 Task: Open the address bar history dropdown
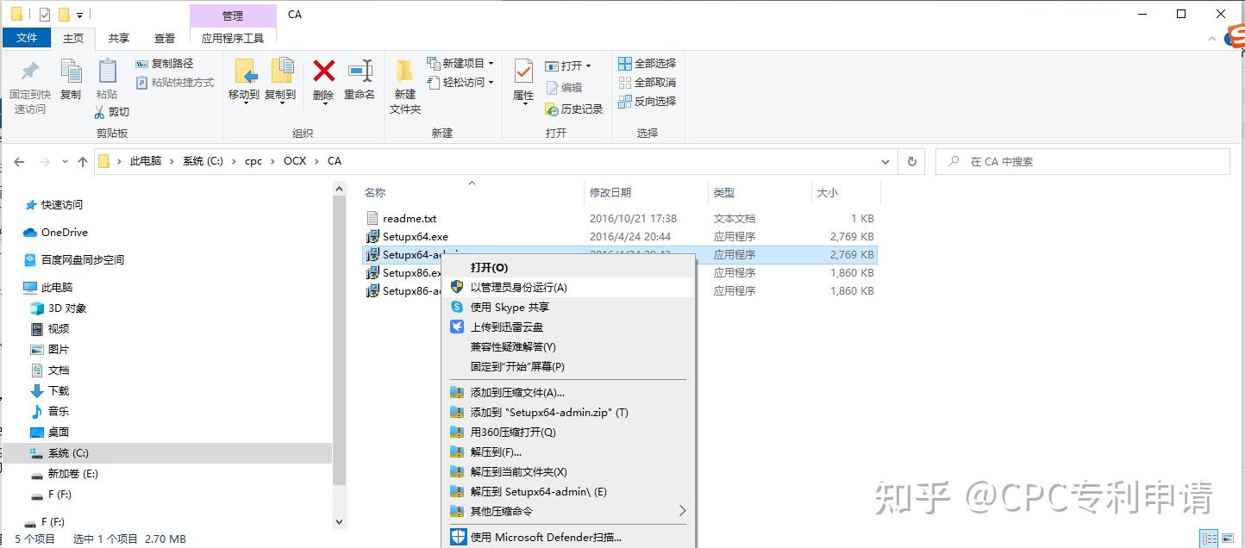pyautogui.click(x=885, y=161)
